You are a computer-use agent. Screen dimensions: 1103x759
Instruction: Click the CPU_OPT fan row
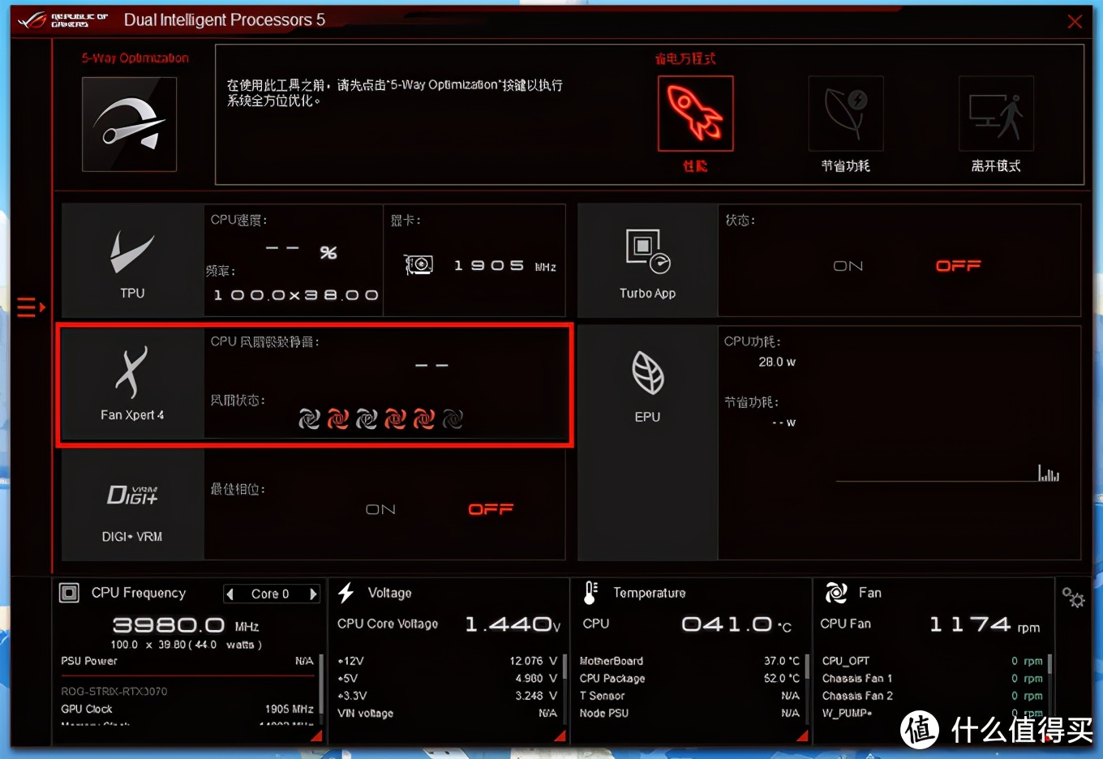(x=933, y=661)
